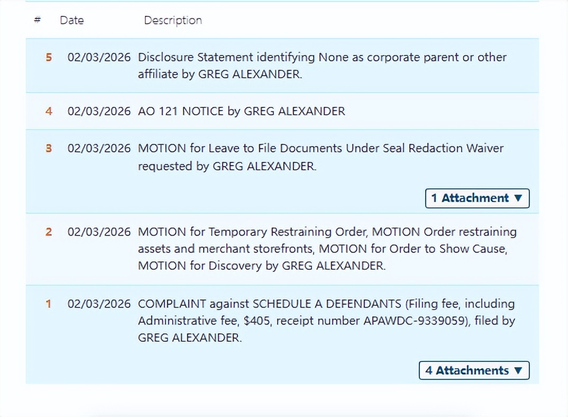
Task: Open docket entry number 1
Action: coord(49,304)
